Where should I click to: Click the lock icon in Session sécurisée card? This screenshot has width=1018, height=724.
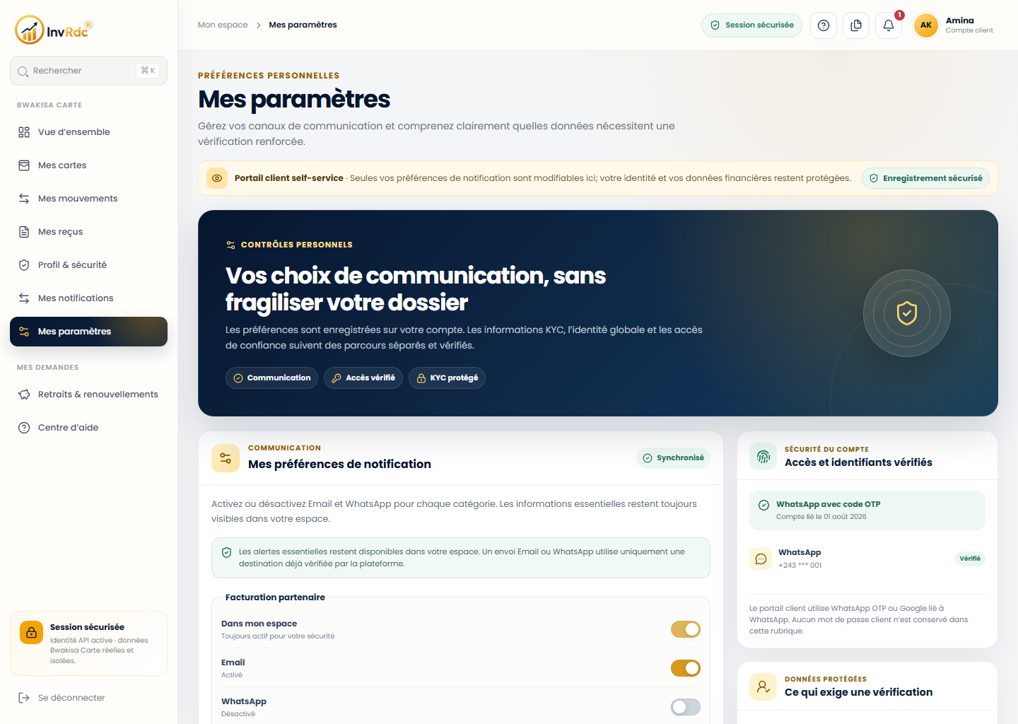coord(31,633)
